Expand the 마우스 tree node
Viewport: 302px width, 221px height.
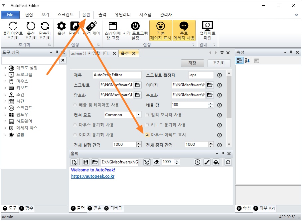(5, 81)
